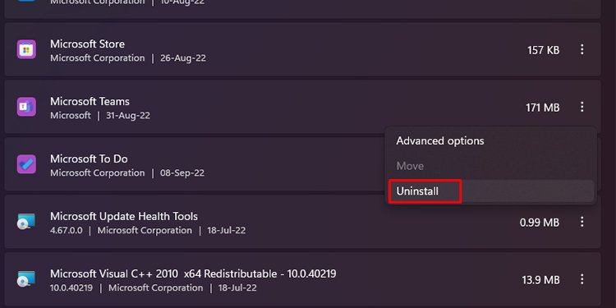Select the Microsoft Store app name

pos(87,44)
